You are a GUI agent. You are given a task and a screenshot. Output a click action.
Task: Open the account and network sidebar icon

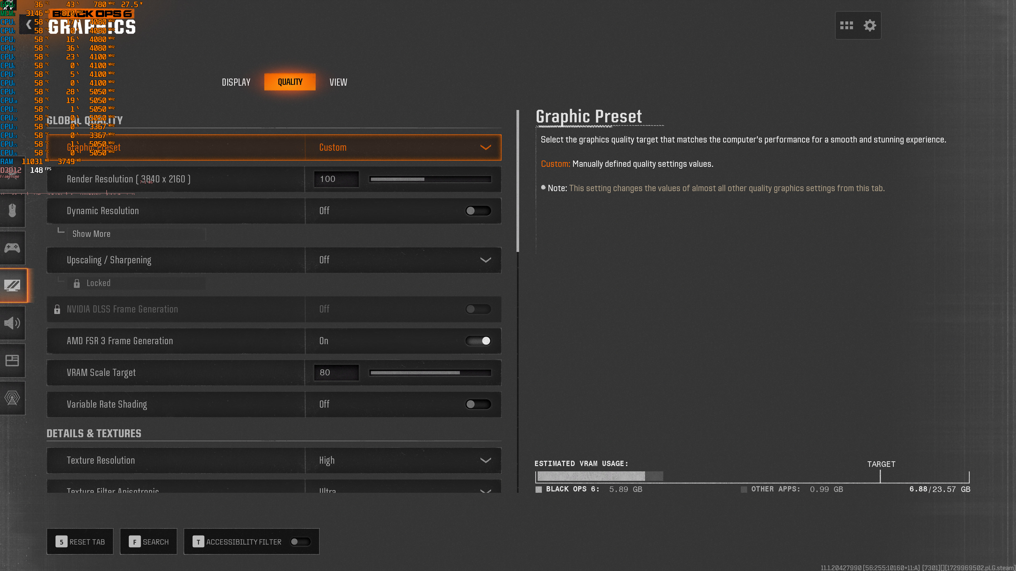(12, 398)
